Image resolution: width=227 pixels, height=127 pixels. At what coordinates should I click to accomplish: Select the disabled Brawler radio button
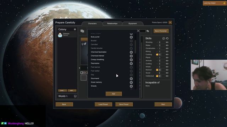point(131,41)
